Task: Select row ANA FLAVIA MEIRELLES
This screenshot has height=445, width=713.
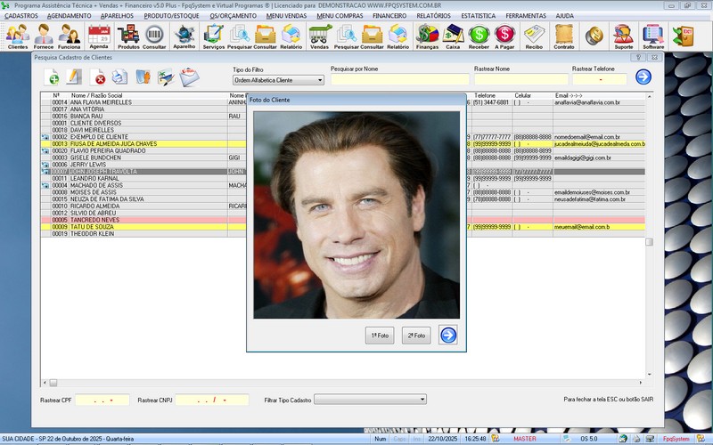Action: click(x=342, y=102)
